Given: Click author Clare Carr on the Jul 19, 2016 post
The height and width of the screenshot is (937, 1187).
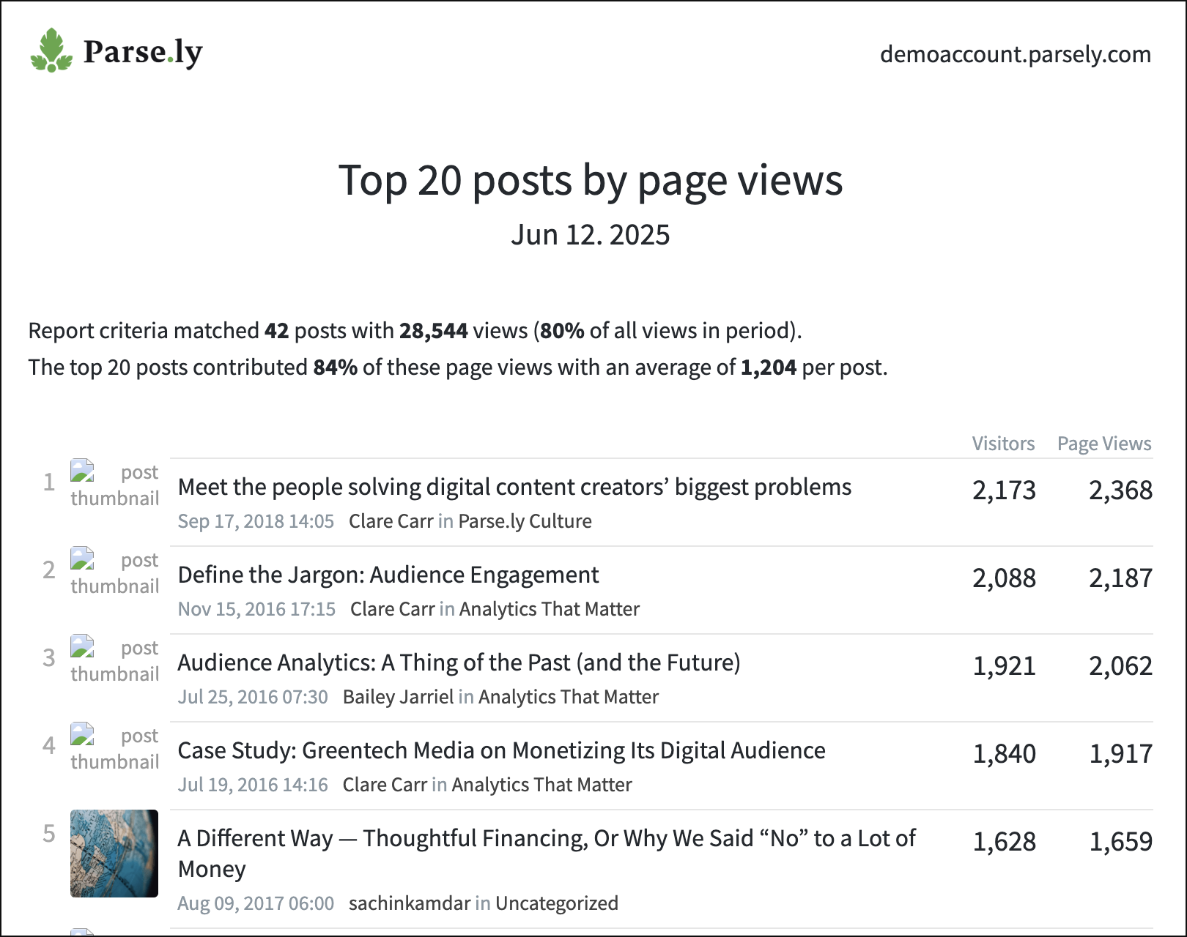Looking at the screenshot, I should coord(385,785).
